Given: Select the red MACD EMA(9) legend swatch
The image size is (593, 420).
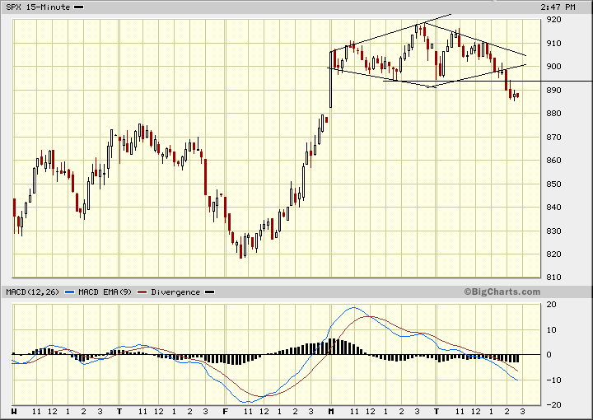Looking at the screenshot, I should click(142, 292).
